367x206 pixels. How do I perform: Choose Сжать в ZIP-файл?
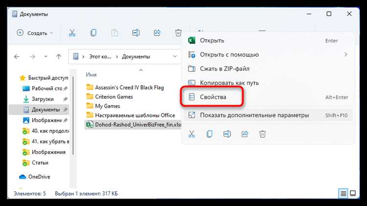pos(268,69)
